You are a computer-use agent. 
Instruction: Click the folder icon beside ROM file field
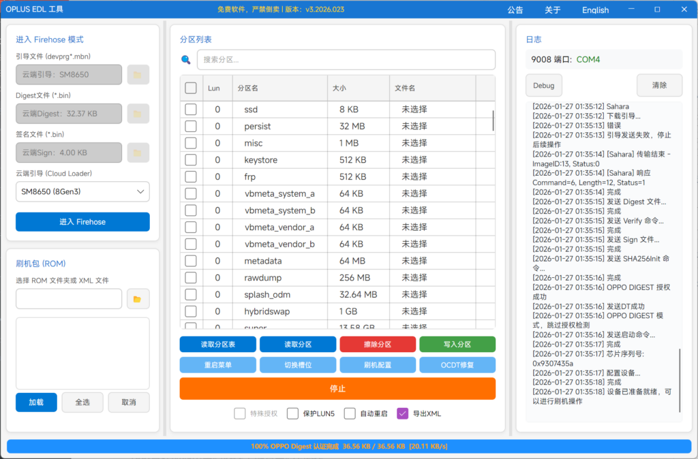[138, 299]
